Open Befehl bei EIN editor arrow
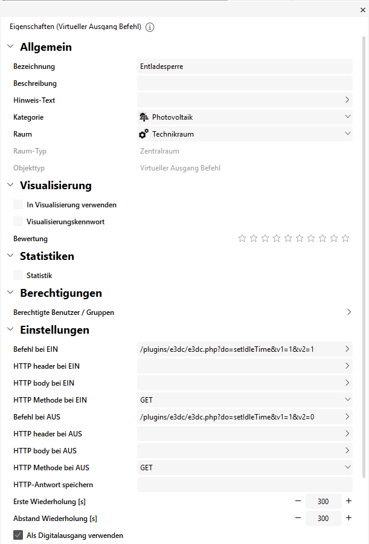This screenshot has width=369, height=544. [x=348, y=349]
